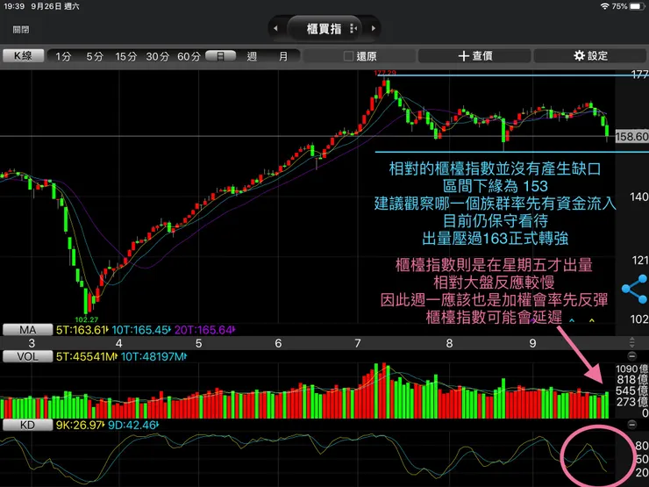Open the VOL indicator label
Image resolution: width=649 pixels, height=487 pixels.
(28, 356)
